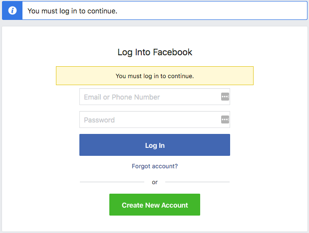Click the green Create New Account button
Viewport: 309px width, 233px height.
pyautogui.click(x=155, y=205)
